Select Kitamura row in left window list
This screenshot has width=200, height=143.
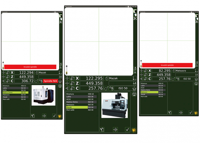pos(15,86)
